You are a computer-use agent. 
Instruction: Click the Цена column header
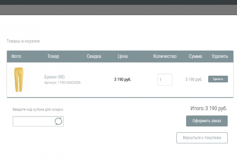pos(123,56)
